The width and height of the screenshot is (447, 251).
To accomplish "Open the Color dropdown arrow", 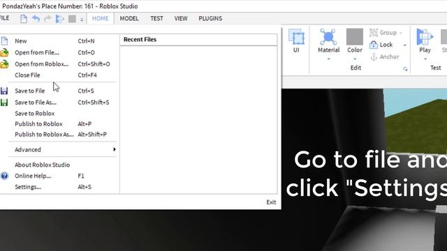I will 355,59.
